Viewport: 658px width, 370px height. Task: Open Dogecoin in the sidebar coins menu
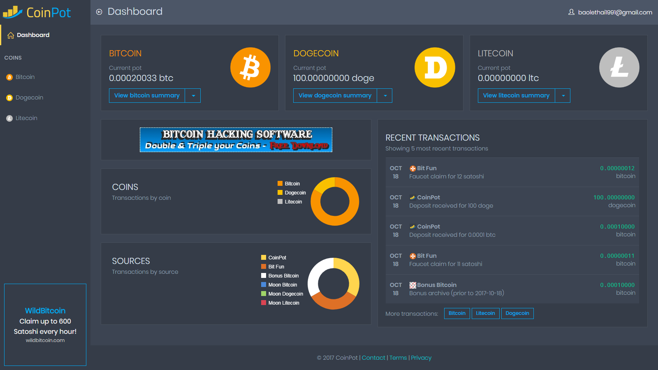(x=45, y=98)
